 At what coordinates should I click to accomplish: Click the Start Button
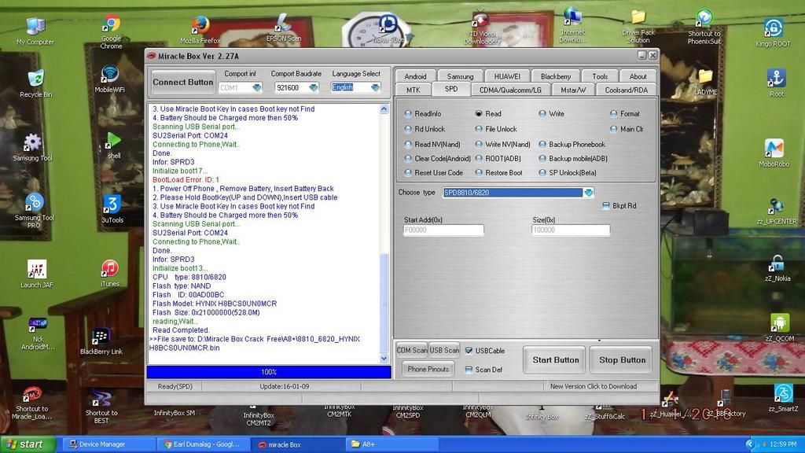pos(556,360)
